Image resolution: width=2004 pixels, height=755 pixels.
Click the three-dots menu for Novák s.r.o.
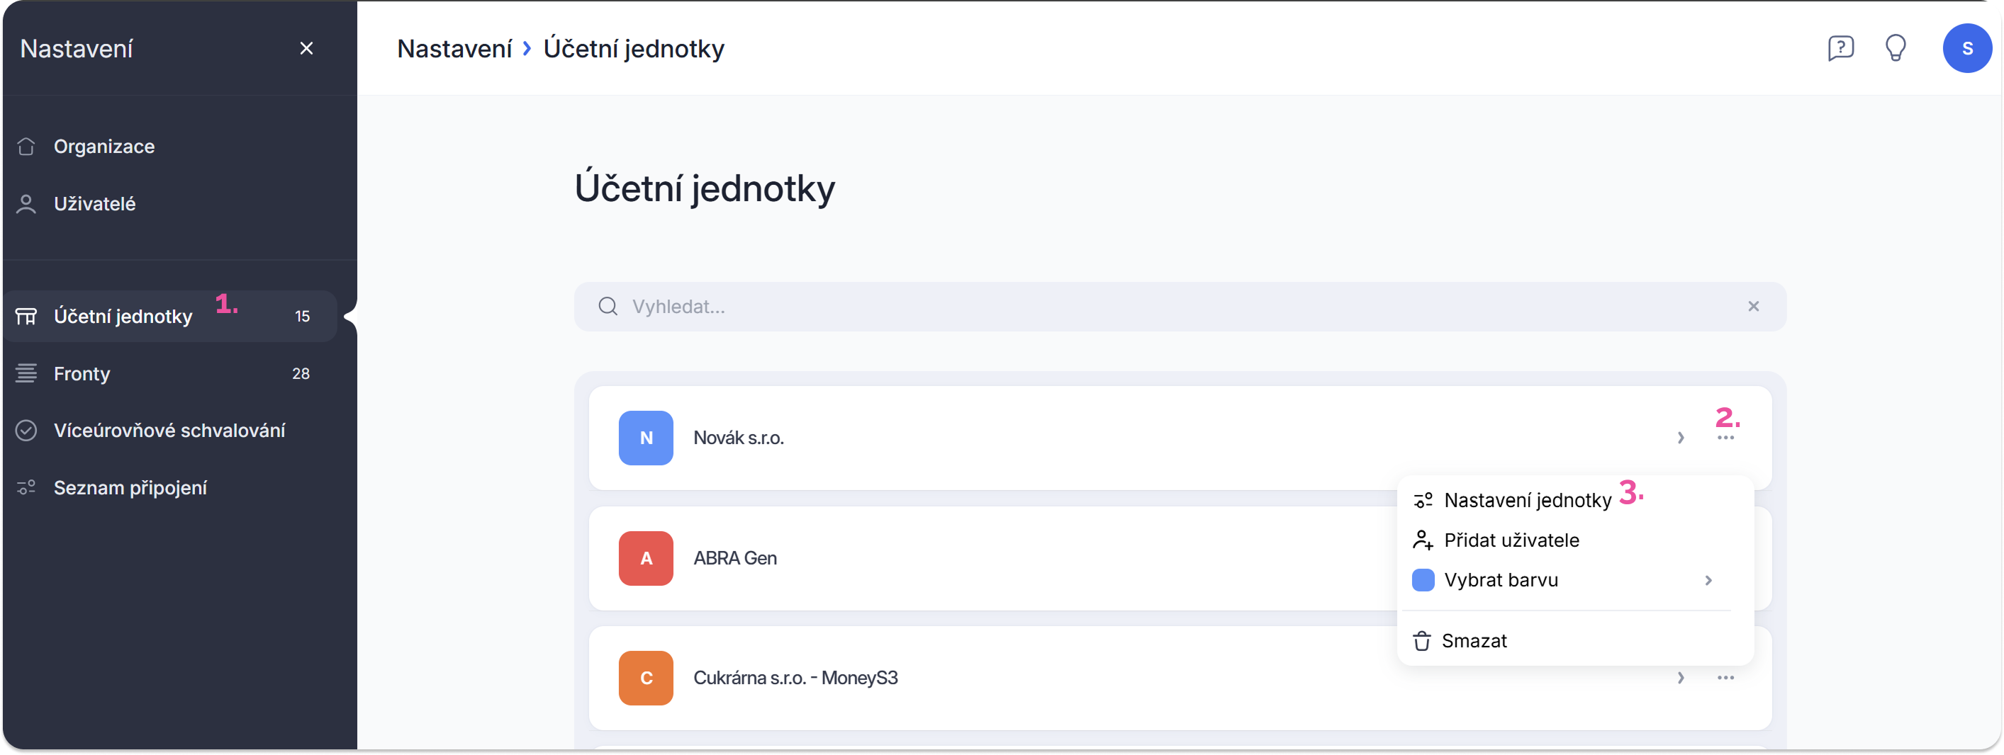pyautogui.click(x=1725, y=438)
